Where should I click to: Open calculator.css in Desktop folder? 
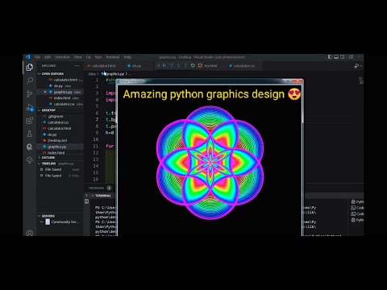coord(58,122)
